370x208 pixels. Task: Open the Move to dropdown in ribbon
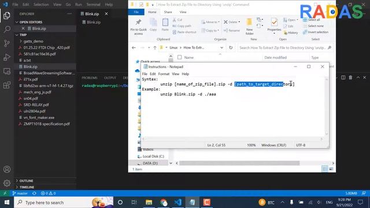[210, 22]
